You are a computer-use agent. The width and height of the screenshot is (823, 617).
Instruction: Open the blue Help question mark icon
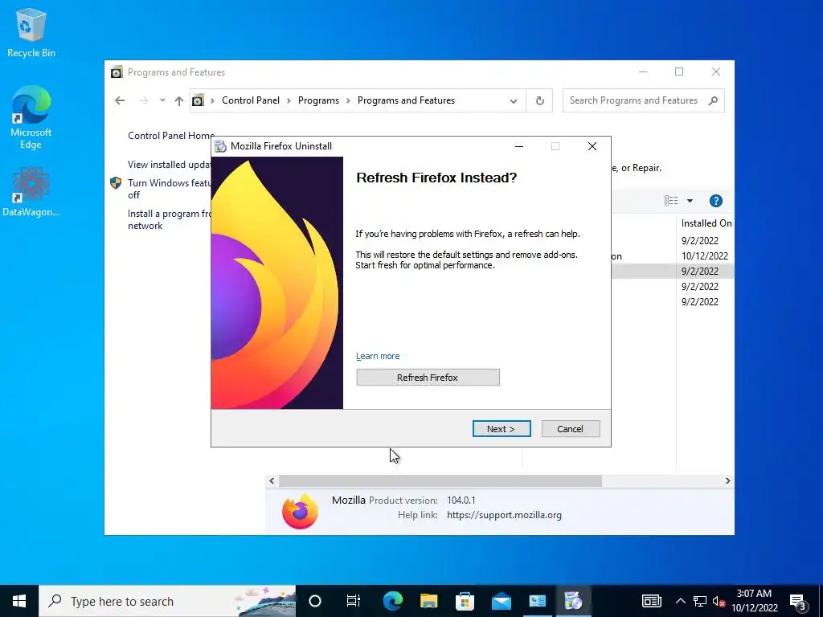point(715,200)
